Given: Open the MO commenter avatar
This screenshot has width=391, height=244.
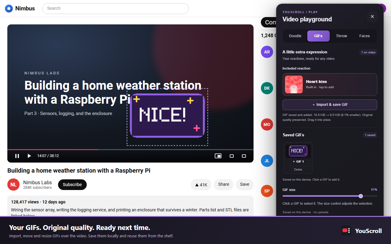Looking at the screenshot, I should (x=267, y=124).
